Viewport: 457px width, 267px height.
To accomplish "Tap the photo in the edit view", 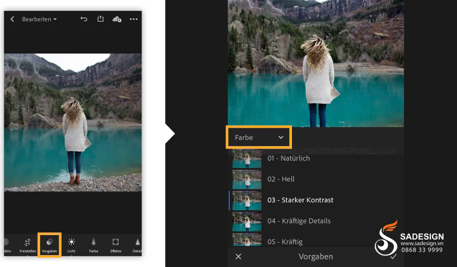I will (x=73, y=122).
